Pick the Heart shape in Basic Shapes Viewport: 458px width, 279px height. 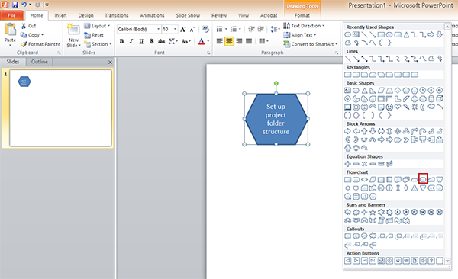(x=398, y=107)
